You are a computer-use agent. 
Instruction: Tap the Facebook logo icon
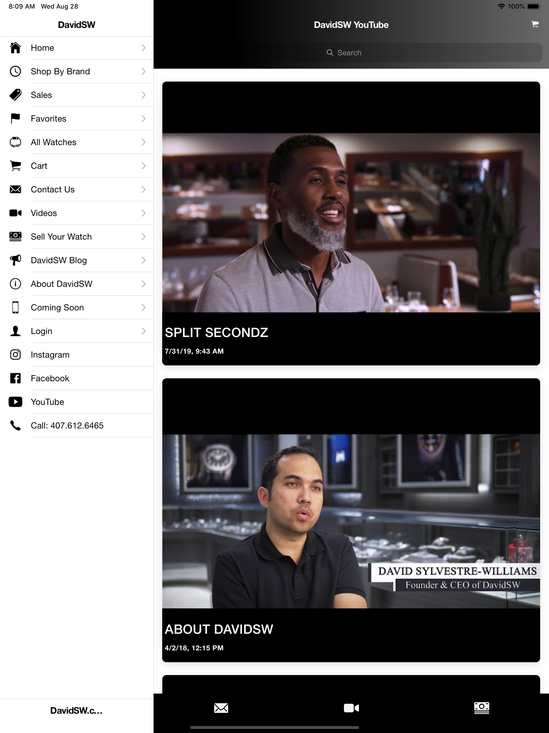pyautogui.click(x=15, y=378)
